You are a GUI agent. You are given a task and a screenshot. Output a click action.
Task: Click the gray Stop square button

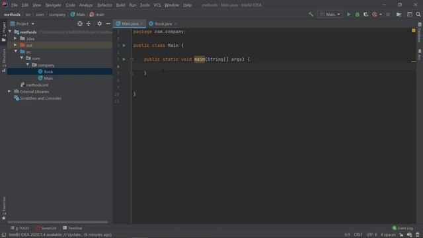point(388,15)
